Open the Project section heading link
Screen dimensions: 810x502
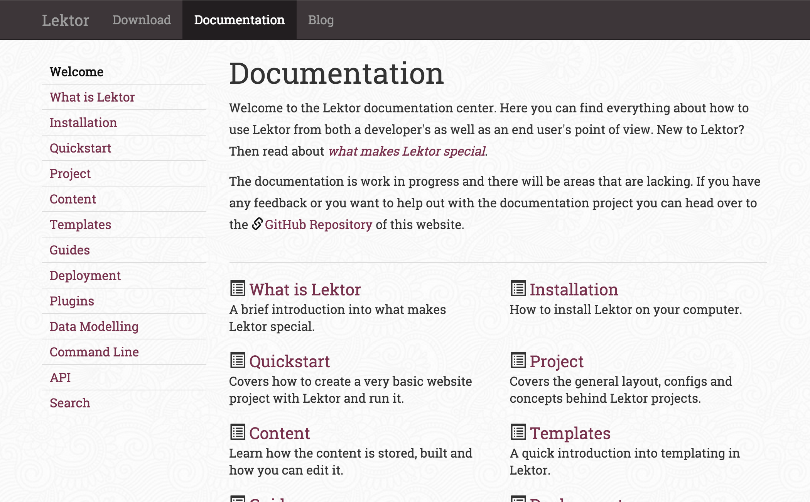pos(557,361)
